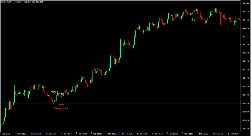The image size is (251, 136).
Task: Click the 109.220 price scale value
Action: 245,61
